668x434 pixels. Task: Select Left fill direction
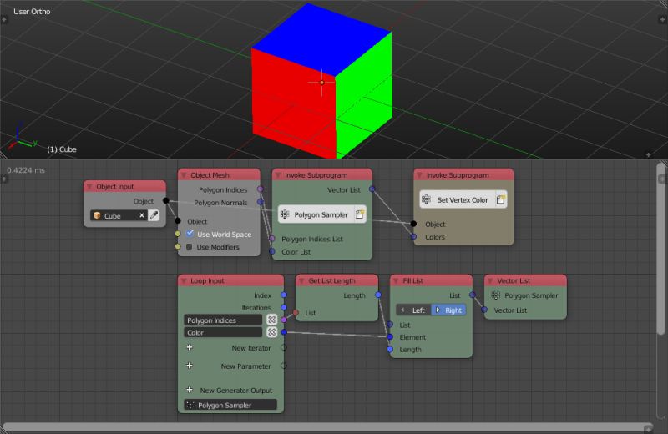click(413, 310)
